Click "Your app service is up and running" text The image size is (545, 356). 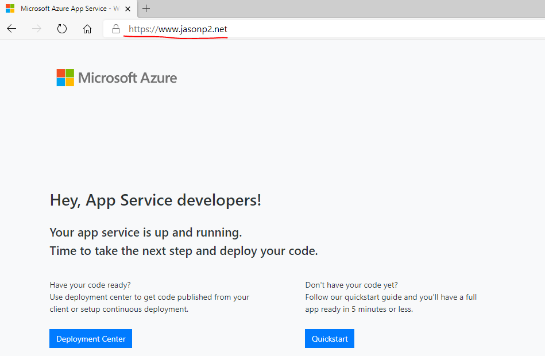point(146,233)
